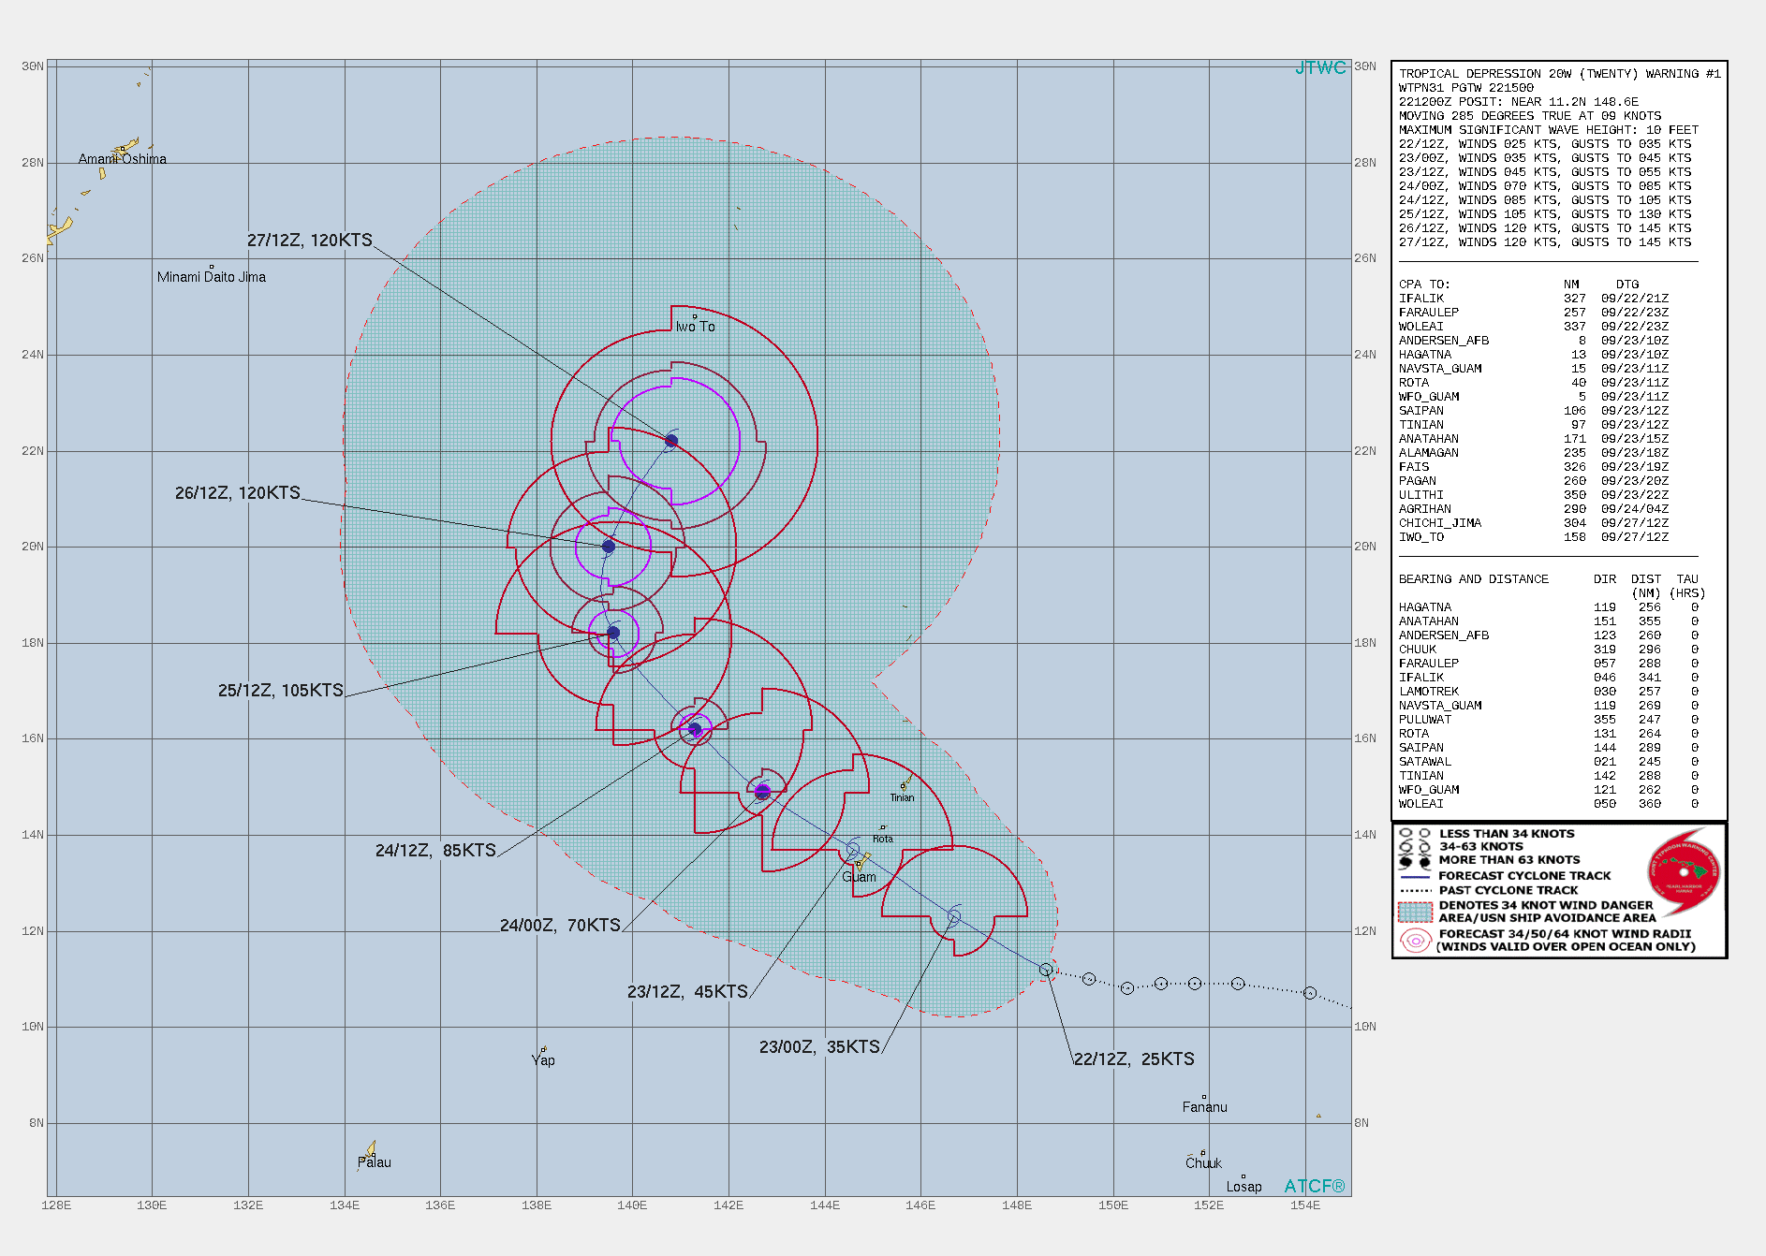Click the 'LESS THAN 34 KNOTS' legend entry
This screenshot has height=1256, width=1766.
[x=1507, y=834]
